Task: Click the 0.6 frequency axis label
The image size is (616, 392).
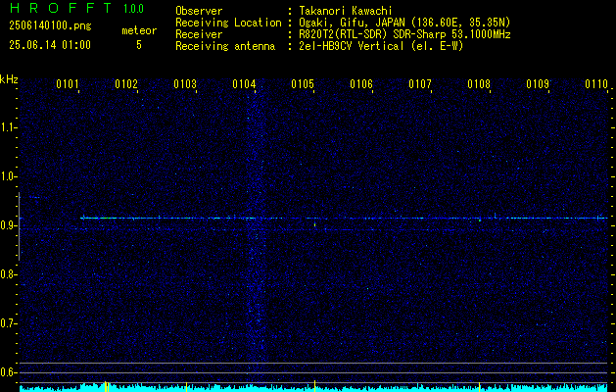Action: [x=7, y=372]
